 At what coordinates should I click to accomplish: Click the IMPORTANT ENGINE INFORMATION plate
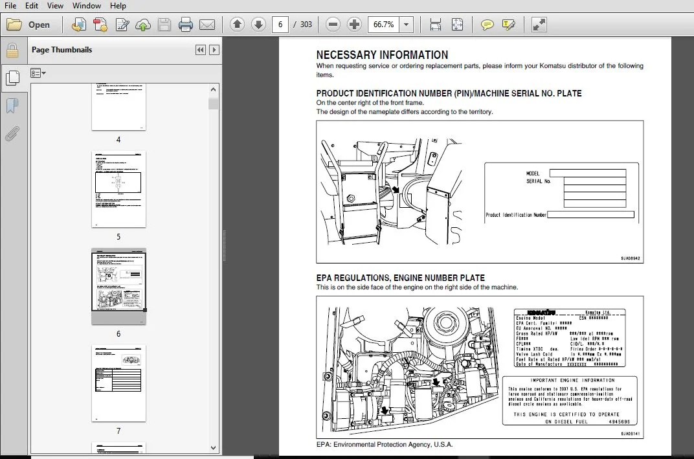pos(570,401)
